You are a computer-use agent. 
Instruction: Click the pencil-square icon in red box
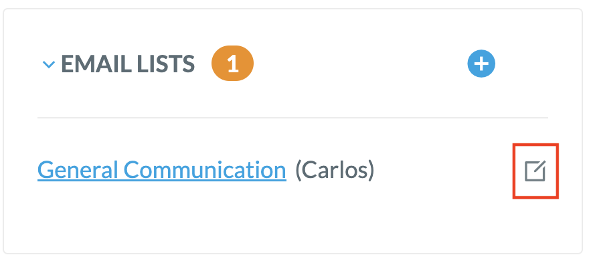click(x=535, y=171)
